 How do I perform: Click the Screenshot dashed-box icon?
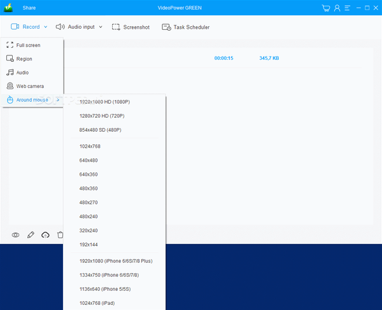click(116, 27)
